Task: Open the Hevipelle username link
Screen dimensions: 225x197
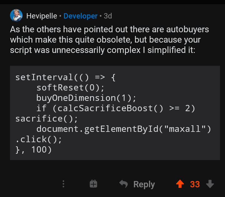Action: pos(42,16)
